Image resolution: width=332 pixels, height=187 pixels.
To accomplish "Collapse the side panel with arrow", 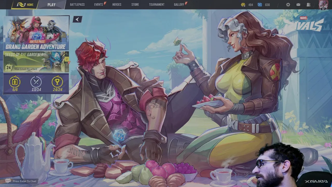I will (77, 19).
